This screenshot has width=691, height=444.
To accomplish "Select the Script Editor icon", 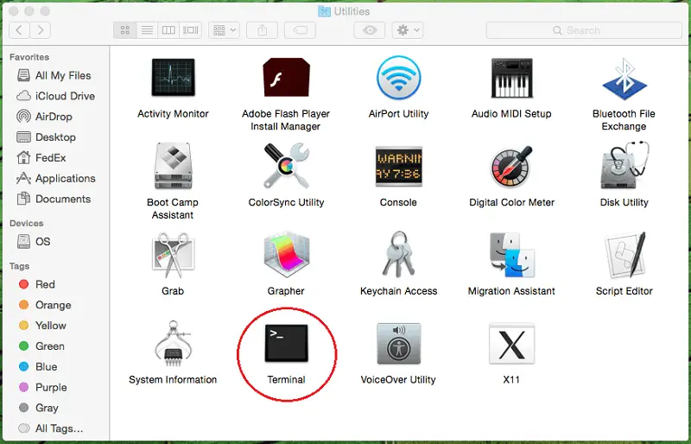I will pos(624,255).
